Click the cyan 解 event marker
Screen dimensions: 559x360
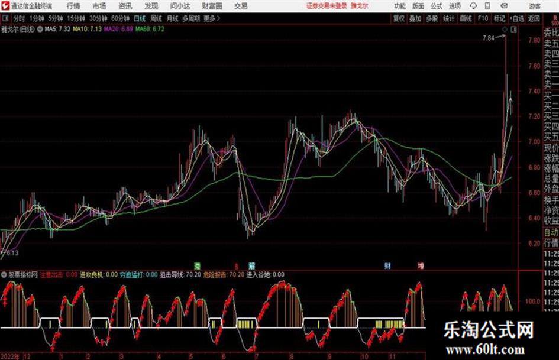251,265
